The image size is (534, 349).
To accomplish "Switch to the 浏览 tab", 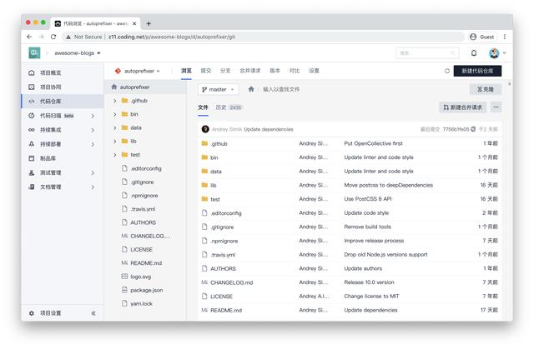I will [186, 71].
